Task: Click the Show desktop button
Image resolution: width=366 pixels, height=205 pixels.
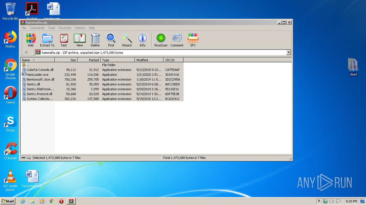Action: click(x=363, y=201)
